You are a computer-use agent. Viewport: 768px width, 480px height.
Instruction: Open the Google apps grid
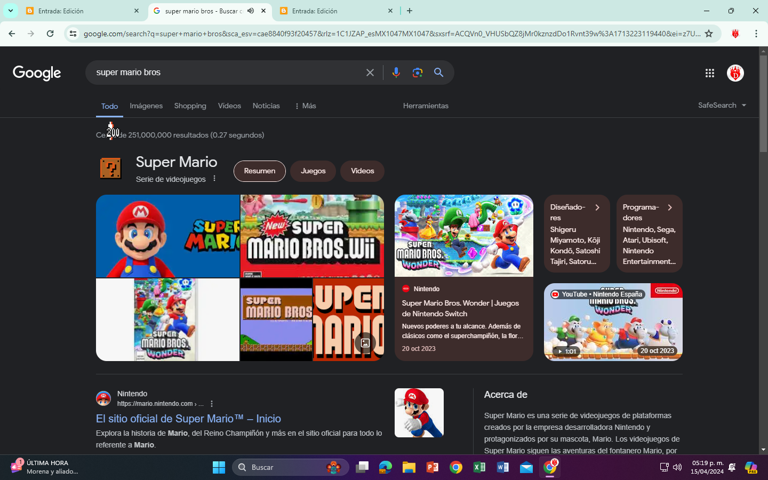point(709,73)
